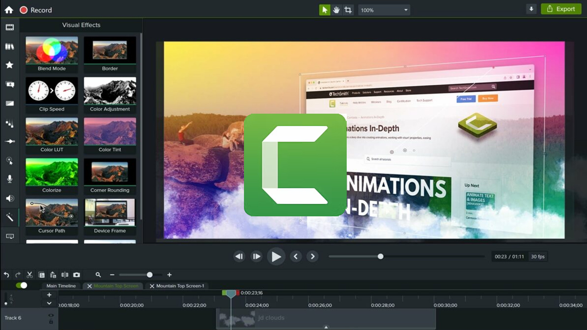Select the Device Frame effect
Viewport: 587px width, 330px height.
pyautogui.click(x=110, y=217)
